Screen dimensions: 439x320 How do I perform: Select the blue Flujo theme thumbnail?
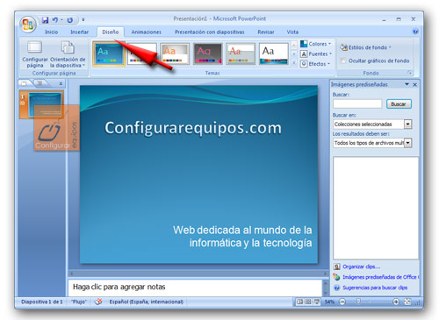[109, 53]
